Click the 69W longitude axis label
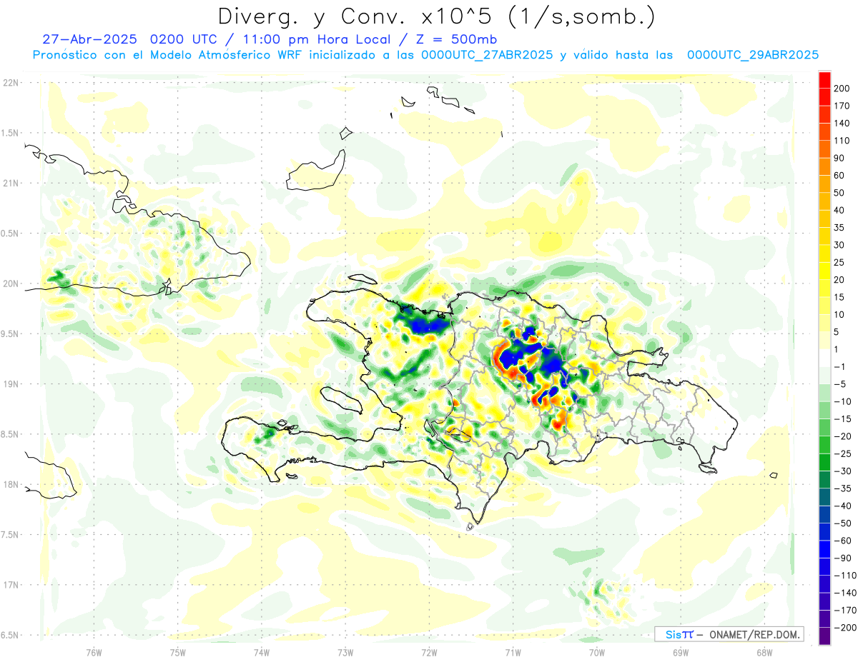The height and width of the screenshot is (662, 858). point(681,652)
